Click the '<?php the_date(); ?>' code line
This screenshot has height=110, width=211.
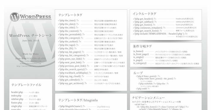pyautogui.click(x=68, y=24)
